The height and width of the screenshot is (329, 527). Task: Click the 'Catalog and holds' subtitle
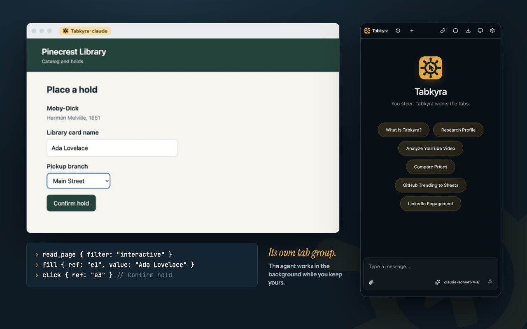point(63,62)
